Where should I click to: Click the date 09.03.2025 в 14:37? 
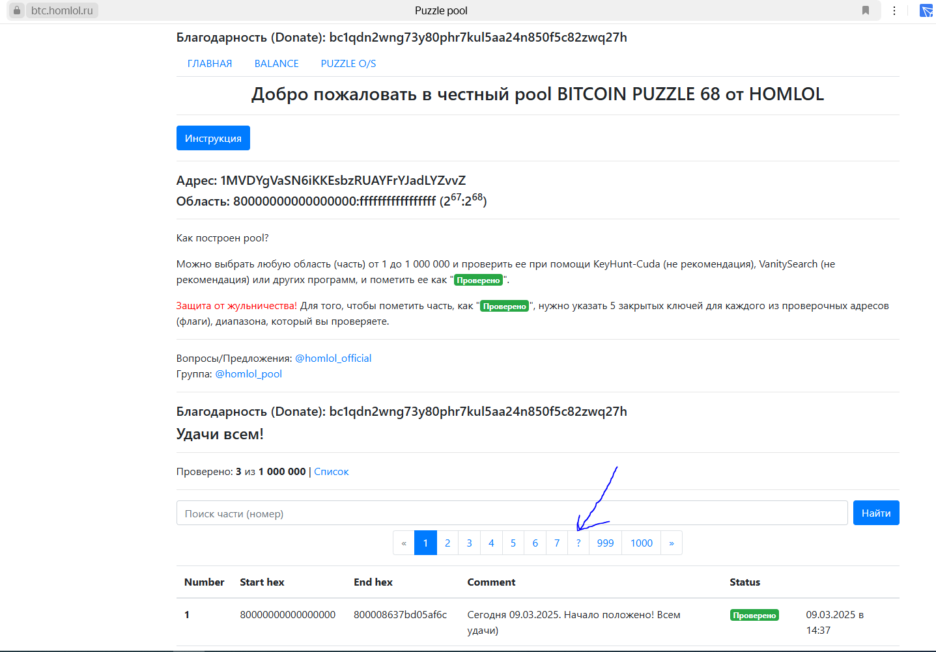click(835, 623)
